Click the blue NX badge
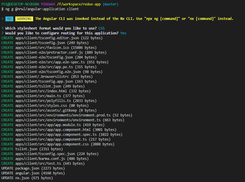245x182 pixels. point(9,19)
